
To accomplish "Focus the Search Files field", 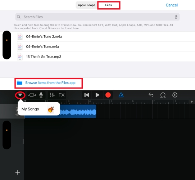I will (x=97, y=17).
